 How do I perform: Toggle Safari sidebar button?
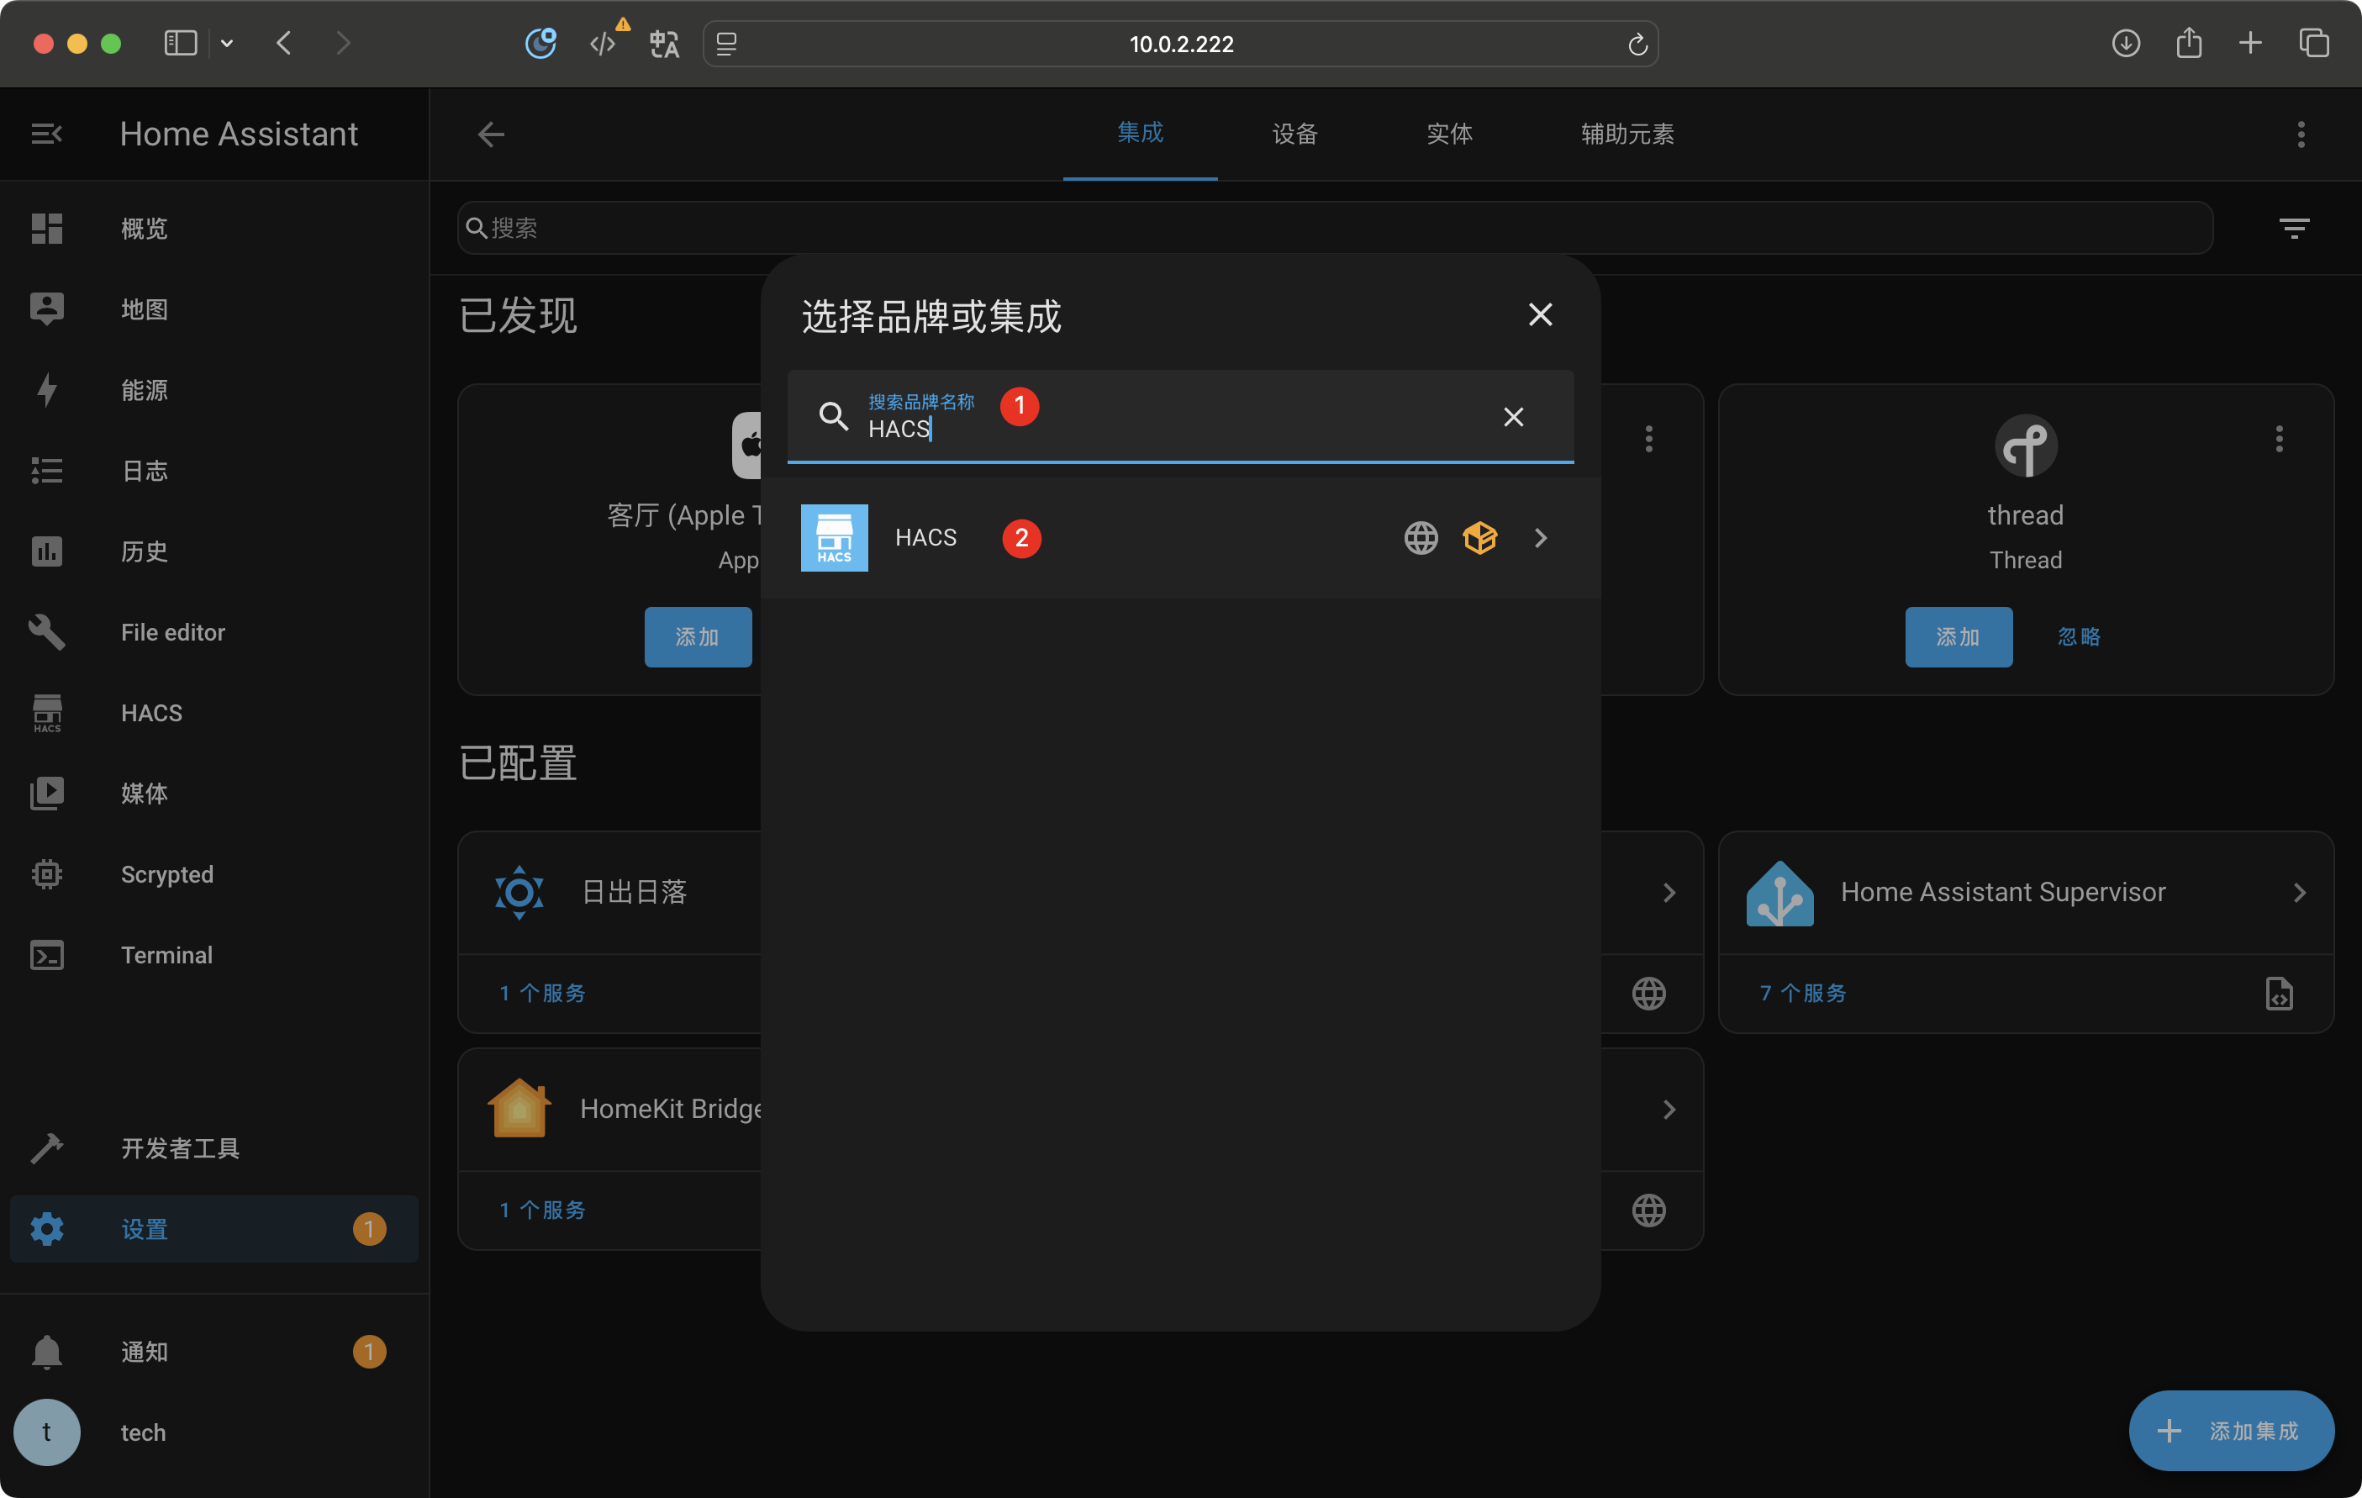click(181, 43)
